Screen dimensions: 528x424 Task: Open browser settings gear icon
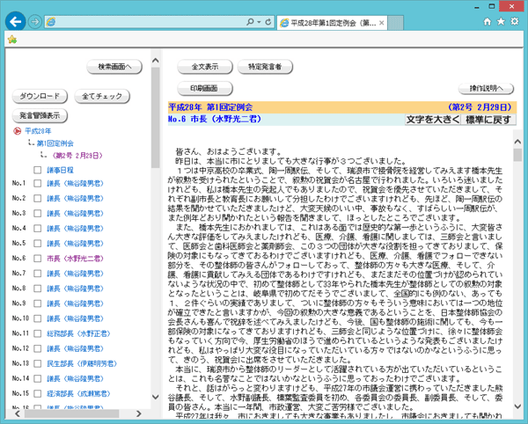pos(515,21)
